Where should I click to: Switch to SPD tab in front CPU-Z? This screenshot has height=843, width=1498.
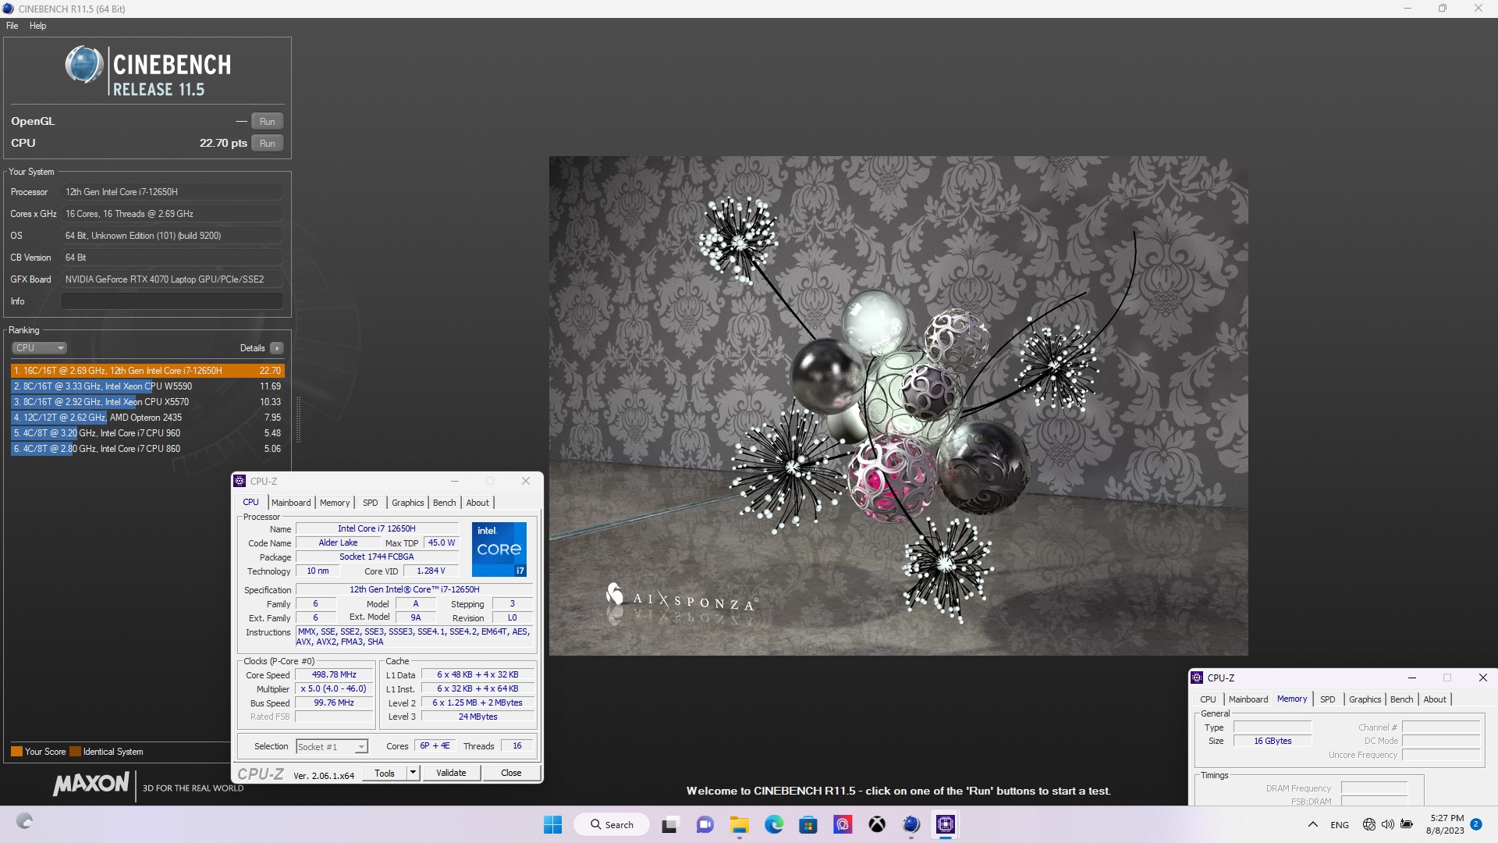371,503
